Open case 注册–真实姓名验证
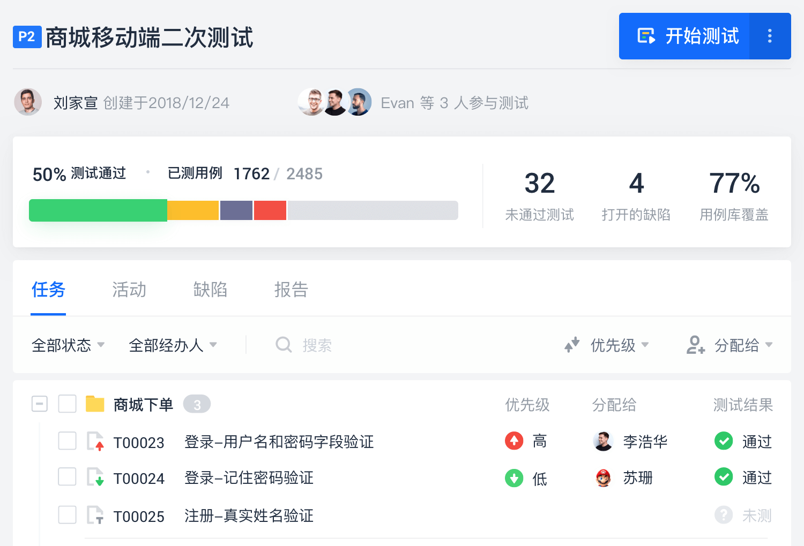This screenshot has height=546, width=804. (x=249, y=515)
